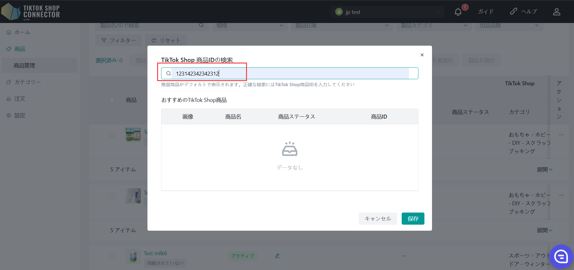Click the home icon in sidebar

(9, 32)
